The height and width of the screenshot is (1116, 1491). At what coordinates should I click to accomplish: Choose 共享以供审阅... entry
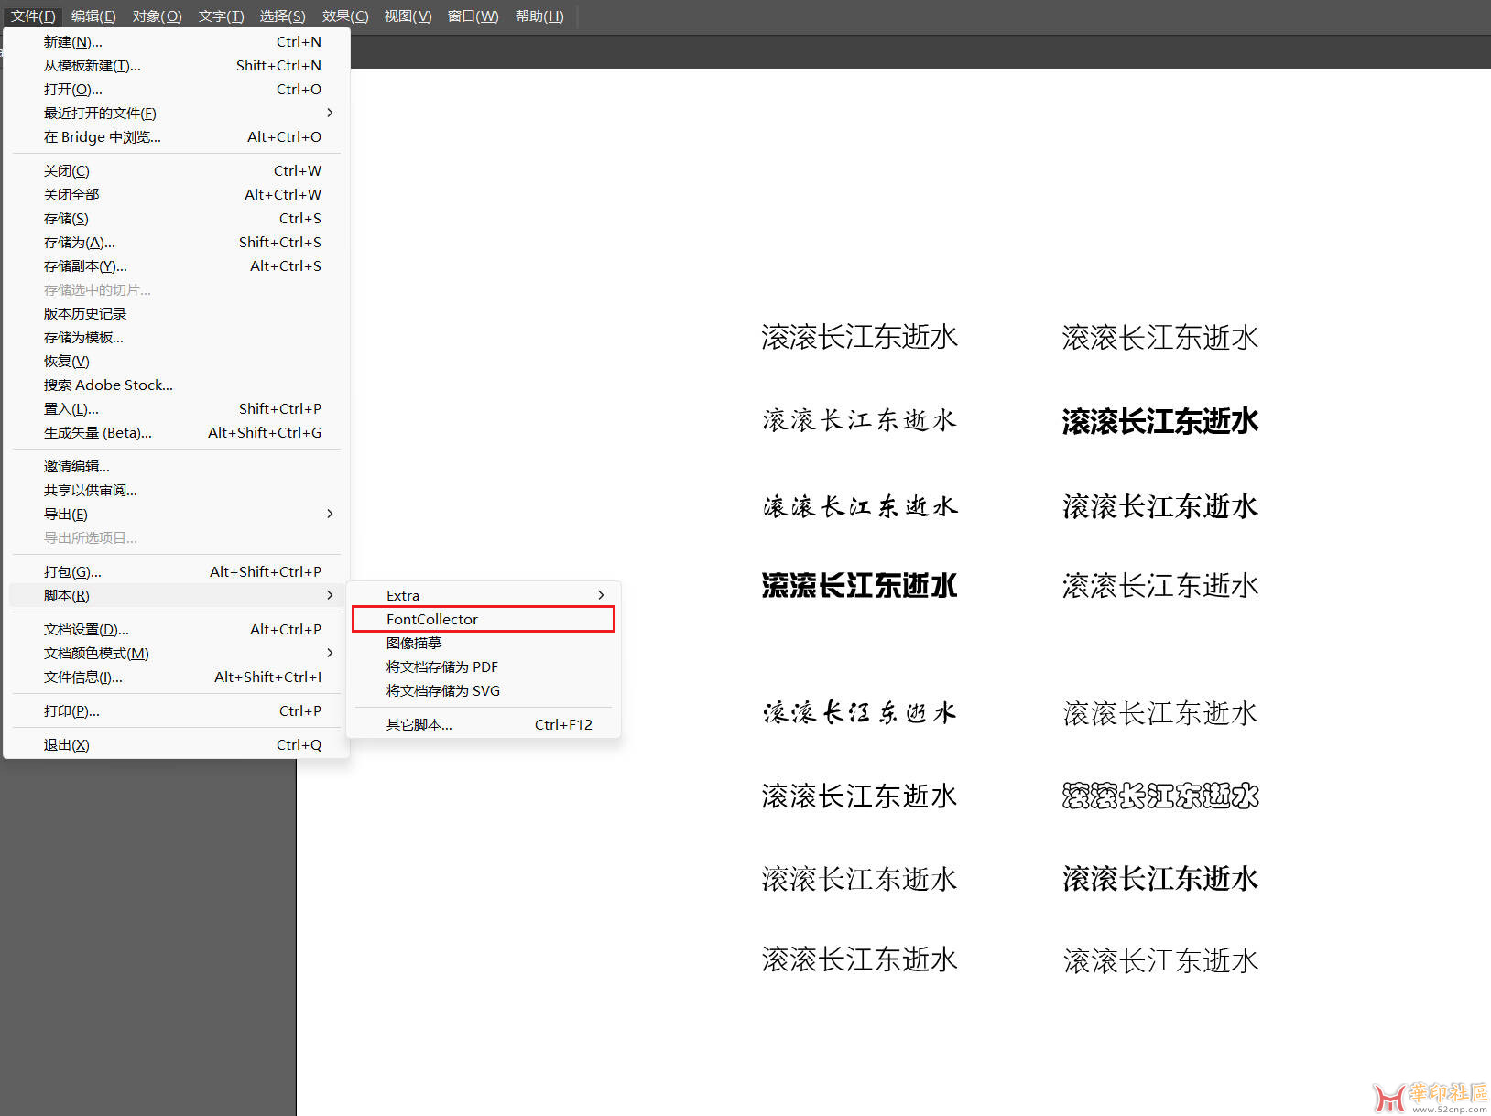177,491
